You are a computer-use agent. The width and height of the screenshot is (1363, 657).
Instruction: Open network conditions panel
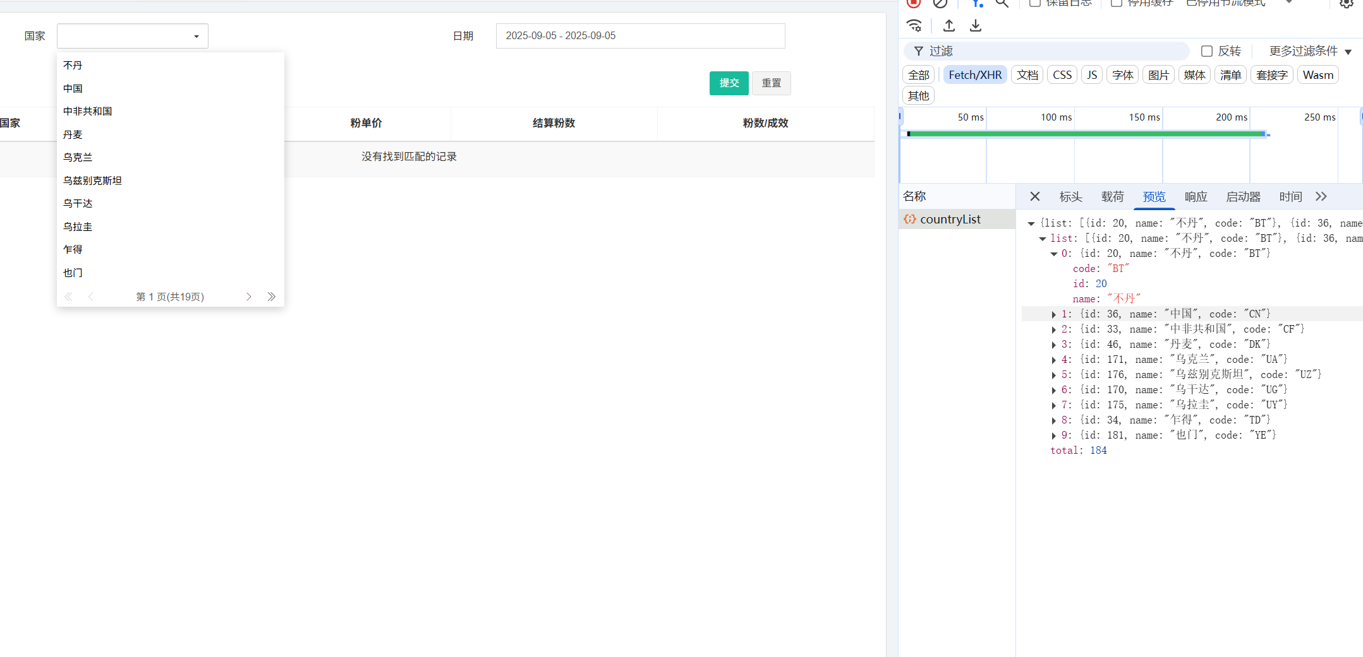click(914, 25)
